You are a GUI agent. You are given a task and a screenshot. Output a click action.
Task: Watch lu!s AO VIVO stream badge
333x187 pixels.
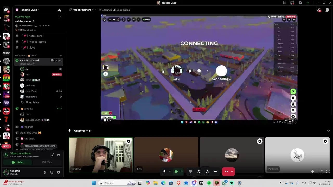[x=57, y=75]
